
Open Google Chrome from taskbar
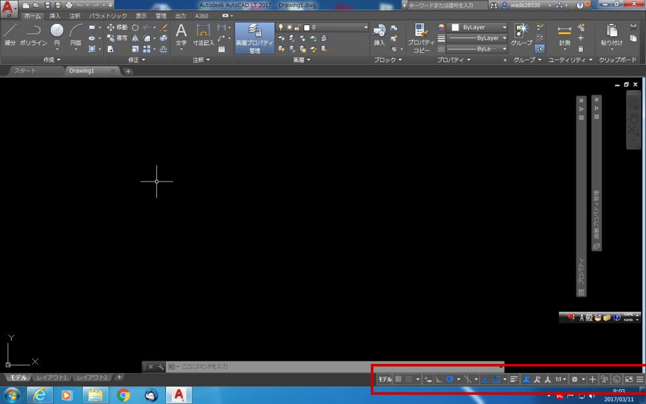[x=123, y=396]
